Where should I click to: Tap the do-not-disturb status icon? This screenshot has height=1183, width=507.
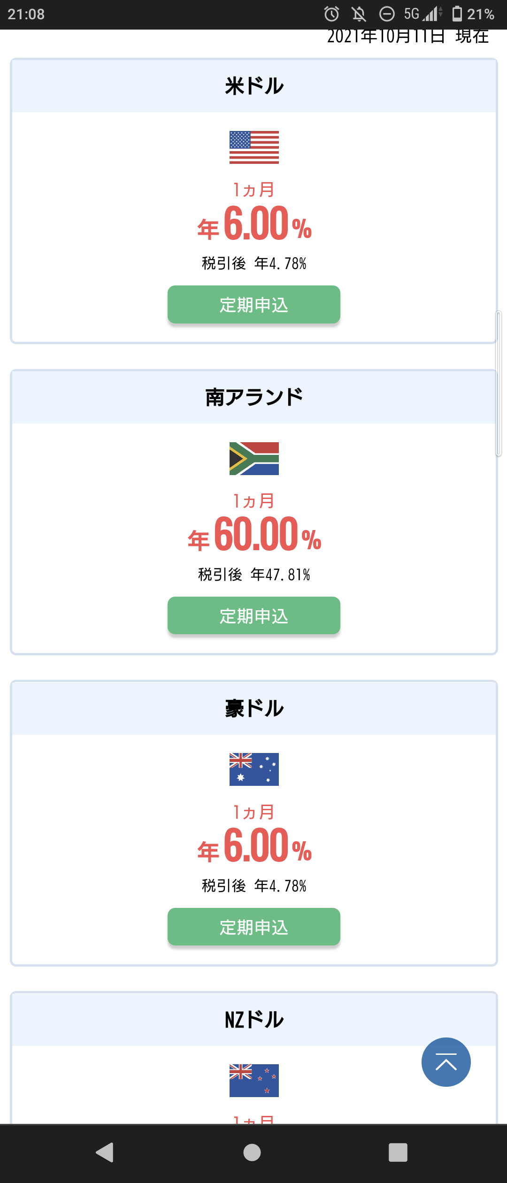tap(387, 14)
